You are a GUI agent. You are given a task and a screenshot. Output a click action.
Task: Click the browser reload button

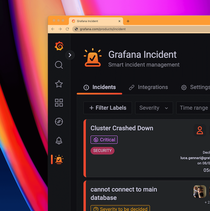point(67,29)
